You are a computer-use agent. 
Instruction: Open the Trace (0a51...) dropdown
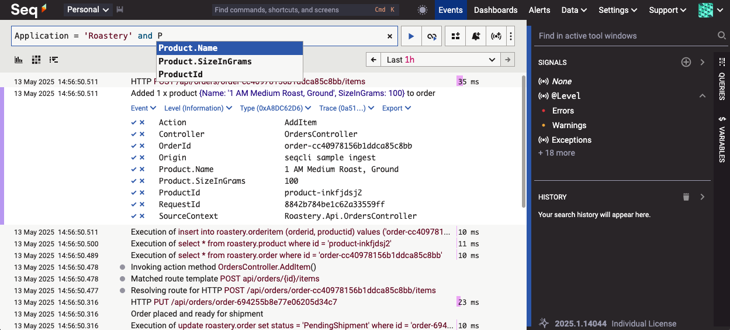(x=347, y=108)
